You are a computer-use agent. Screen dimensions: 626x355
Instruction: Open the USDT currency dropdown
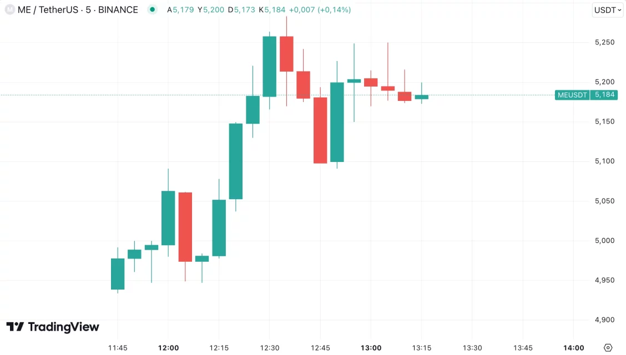click(x=608, y=10)
